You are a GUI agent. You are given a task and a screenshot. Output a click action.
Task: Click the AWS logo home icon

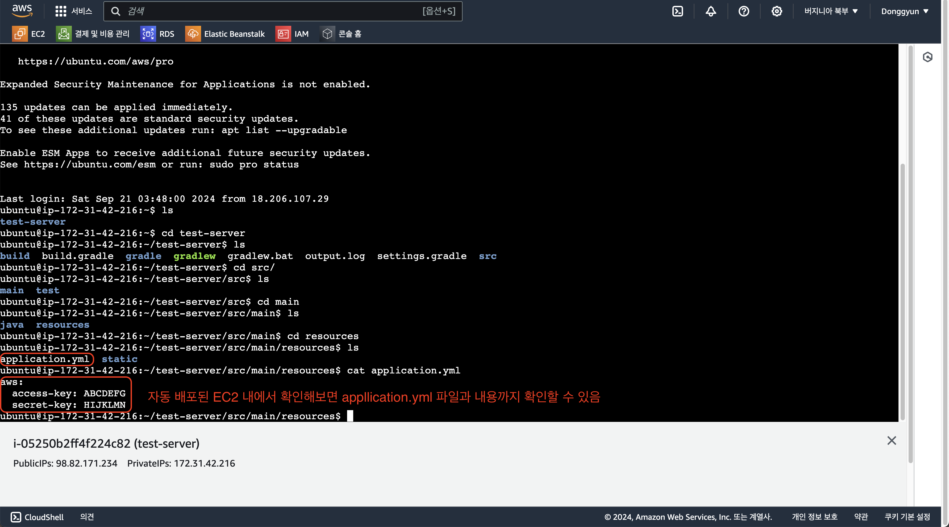click(x=22, y=11)
